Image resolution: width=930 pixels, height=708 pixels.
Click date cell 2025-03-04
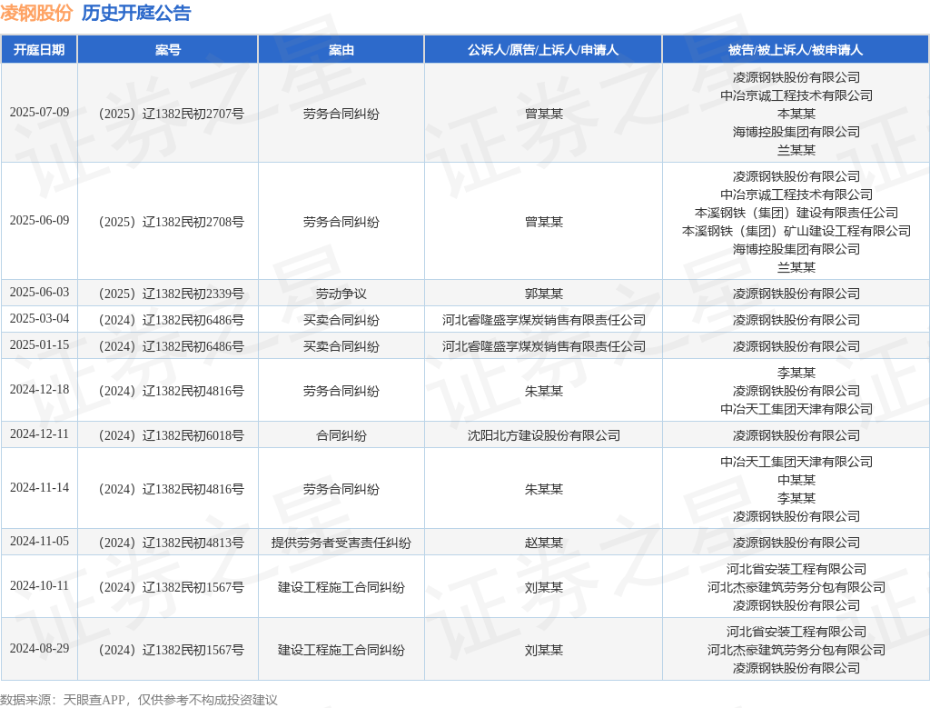(x=39, y=318)
